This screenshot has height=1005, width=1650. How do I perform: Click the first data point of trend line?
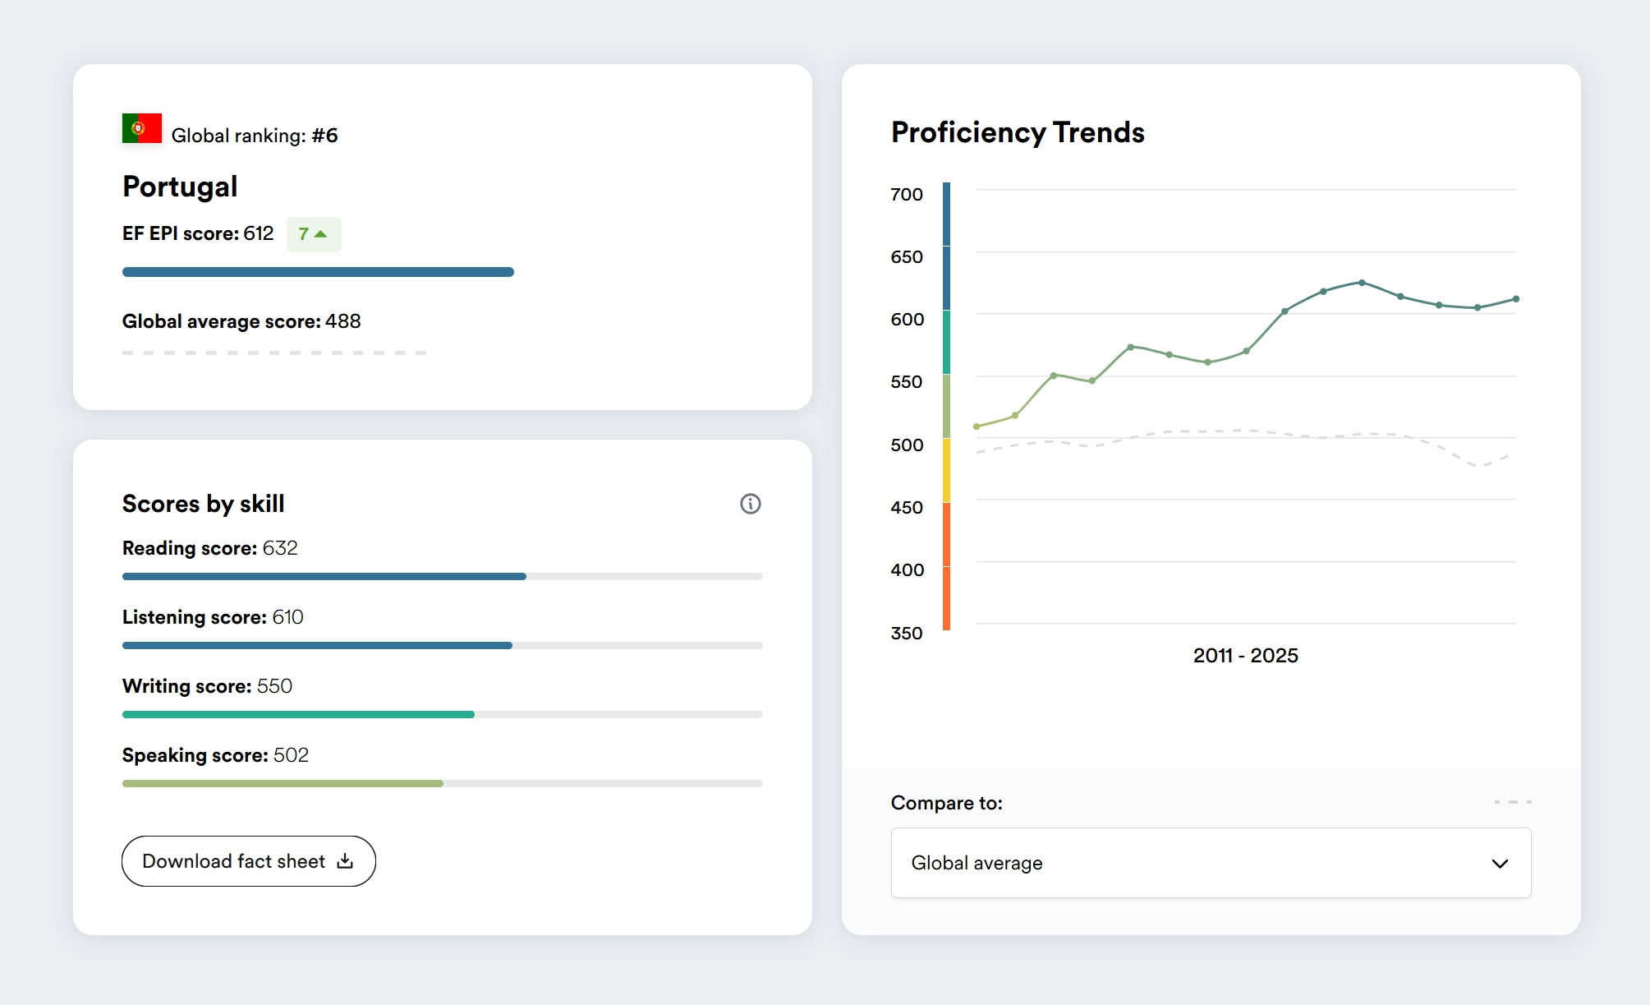tap(977, 426)
